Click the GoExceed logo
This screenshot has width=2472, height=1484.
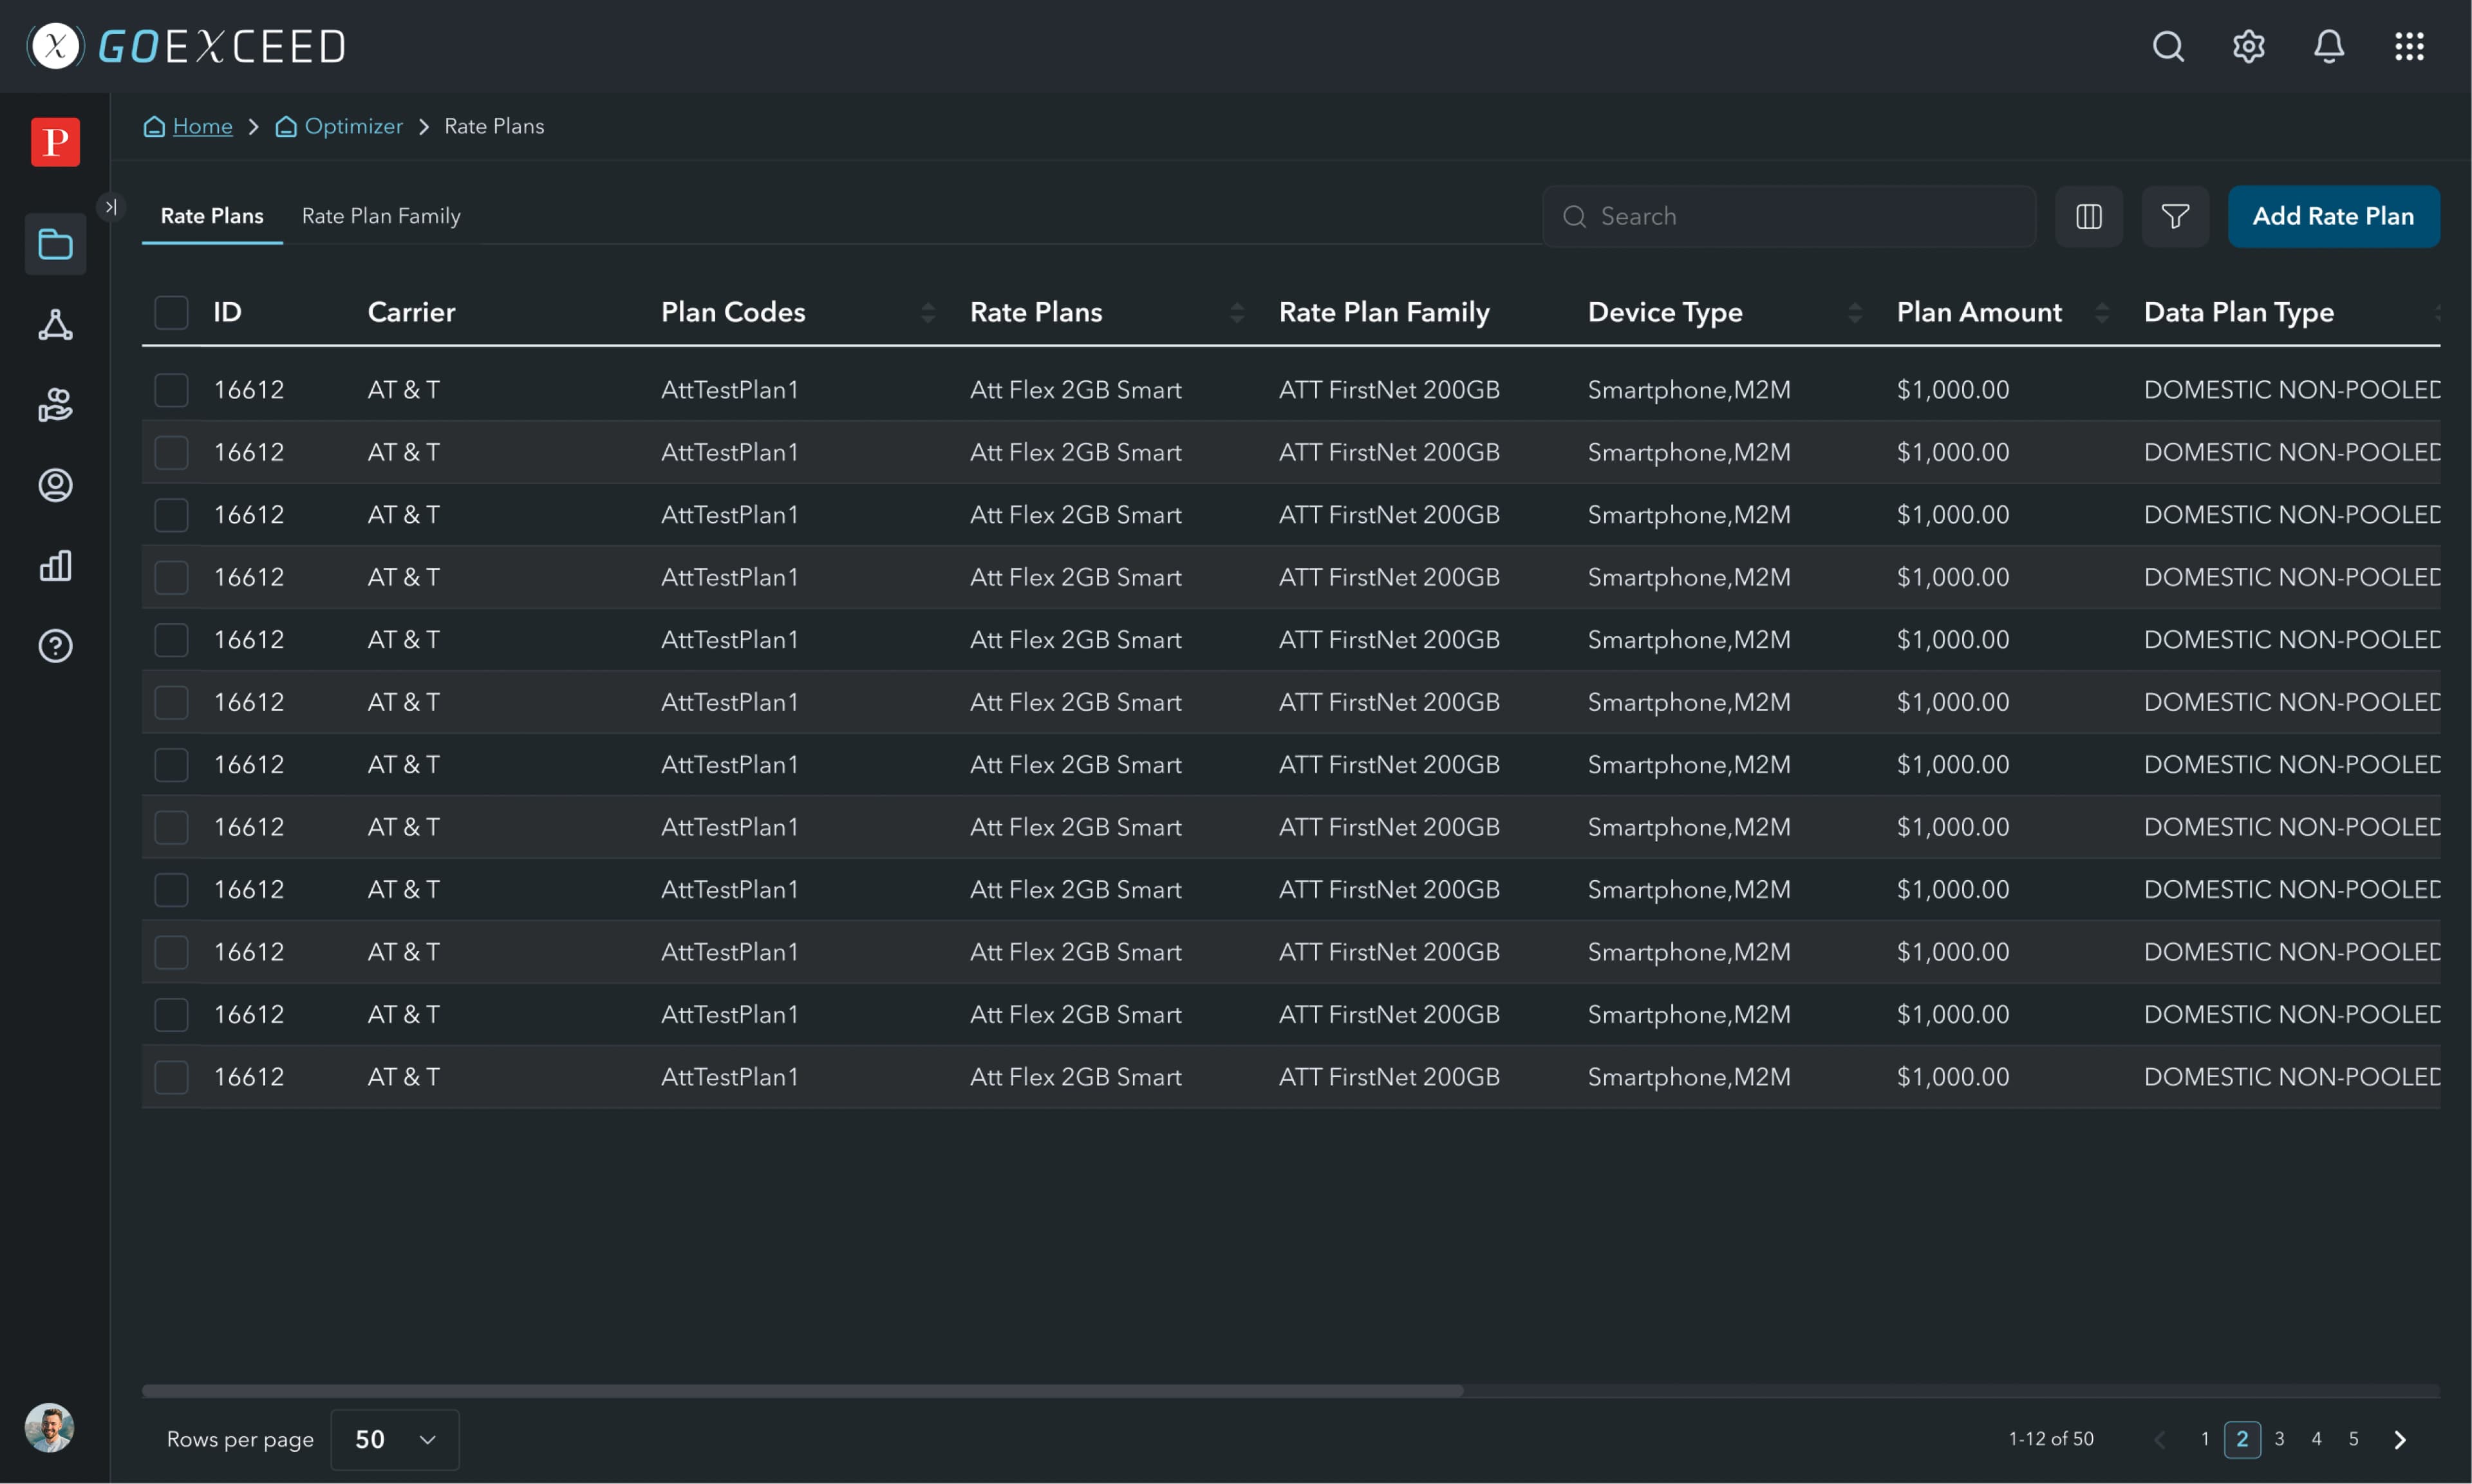pos(186,46)
